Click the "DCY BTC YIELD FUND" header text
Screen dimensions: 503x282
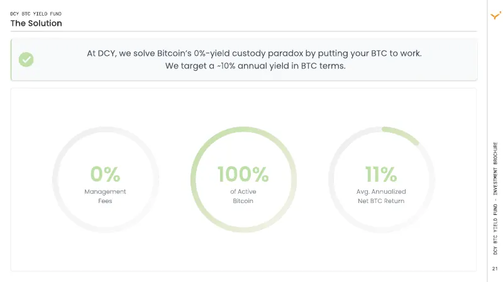pyautogui.click(x=36, y=14)
